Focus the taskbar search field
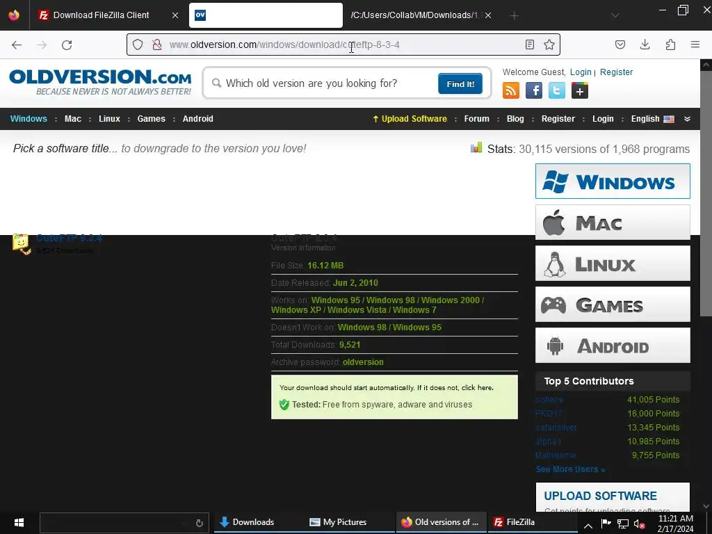The width and height of the screenshot is (712, 534). click(124, 523)
